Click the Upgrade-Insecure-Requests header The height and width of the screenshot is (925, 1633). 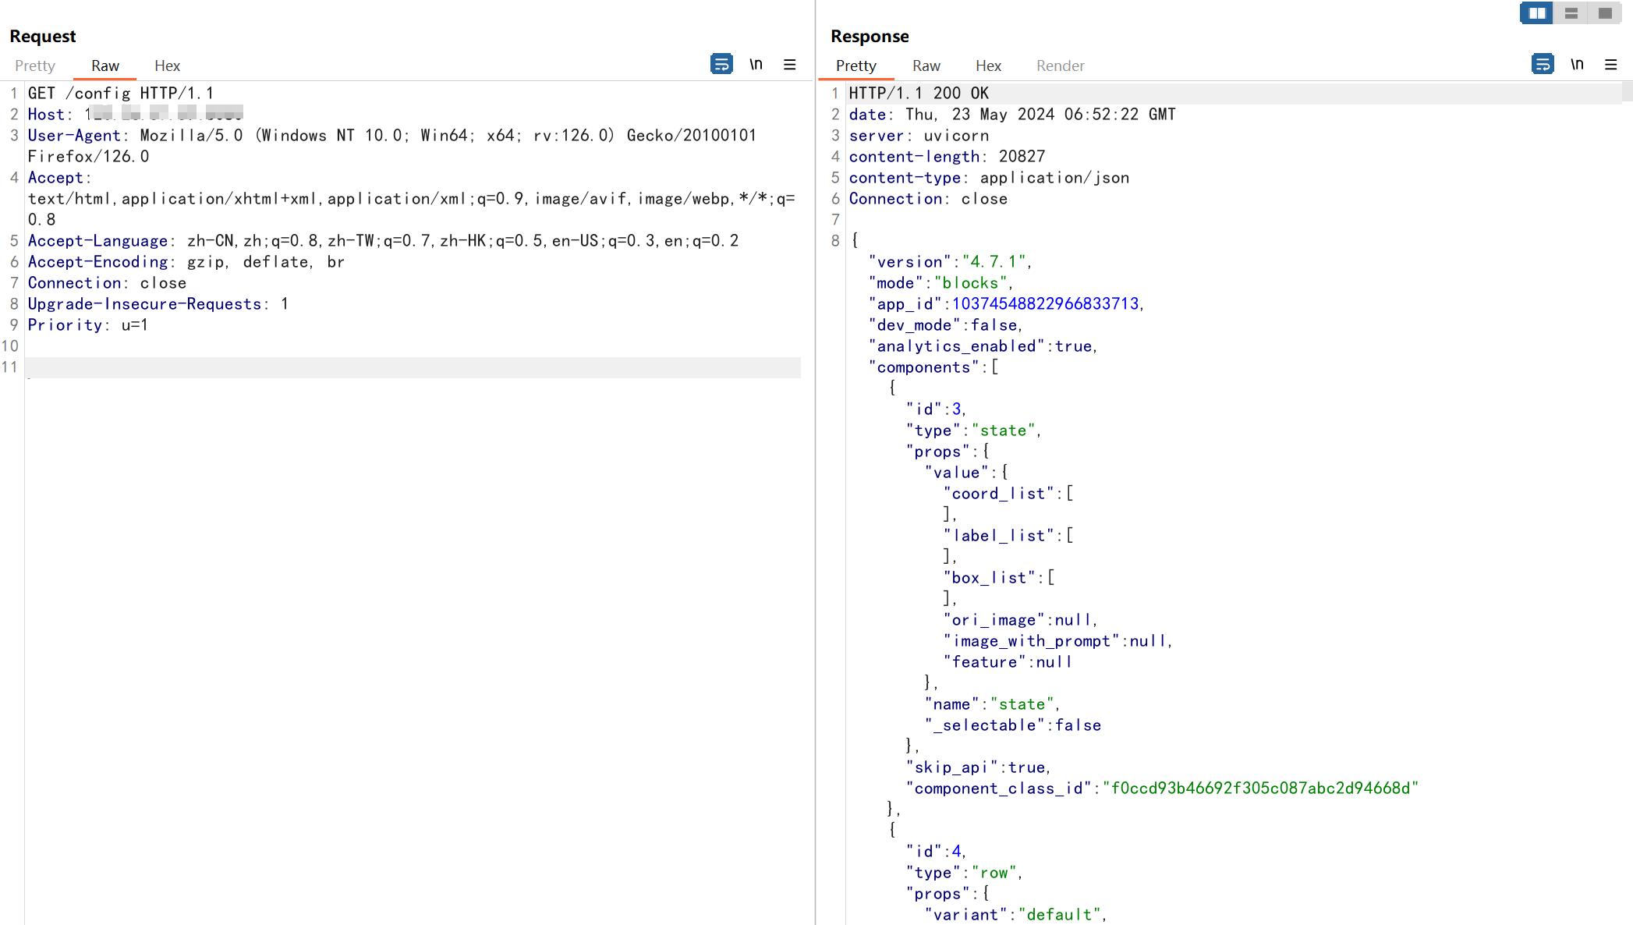tap(158, 304)
